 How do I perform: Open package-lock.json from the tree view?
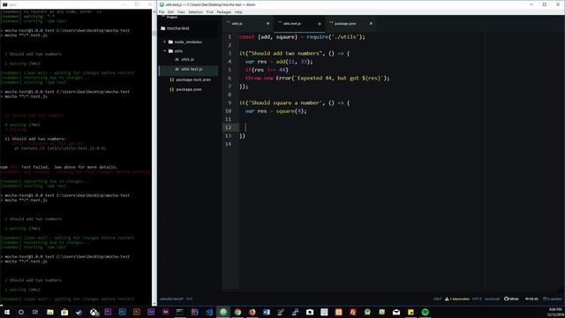[193, 79]
